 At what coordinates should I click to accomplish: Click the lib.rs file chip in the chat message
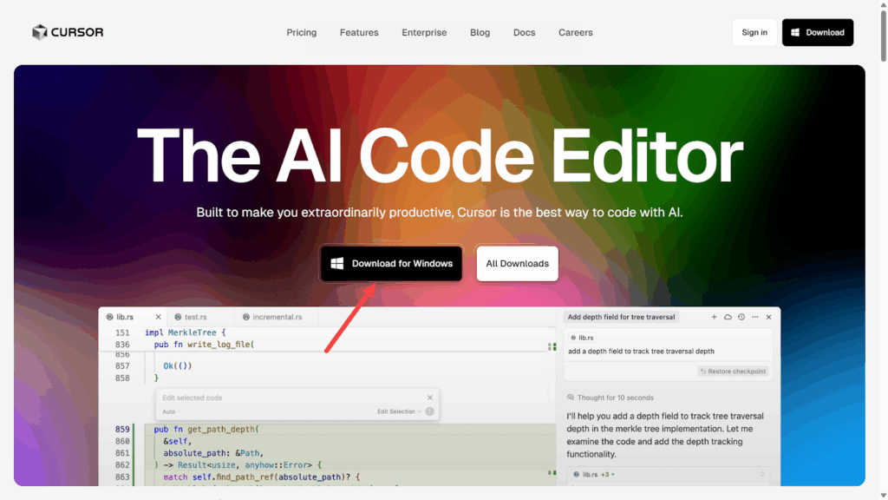click(582, 338)
